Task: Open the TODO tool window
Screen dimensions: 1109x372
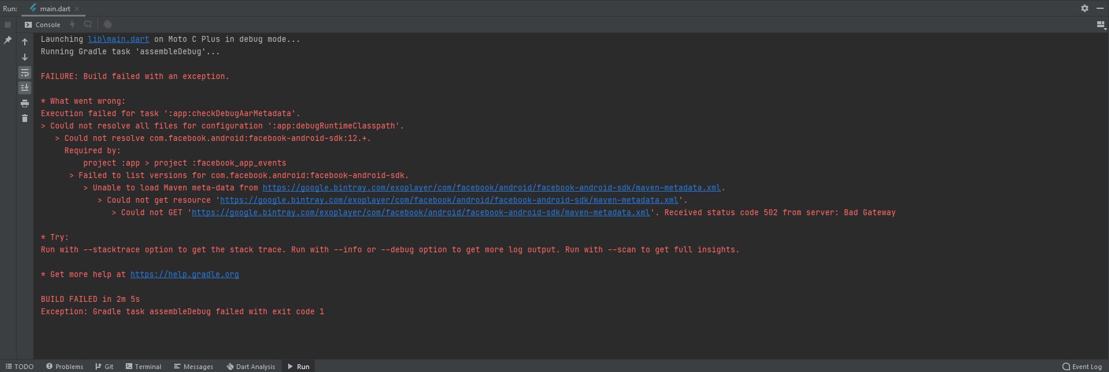Action: 19,367
